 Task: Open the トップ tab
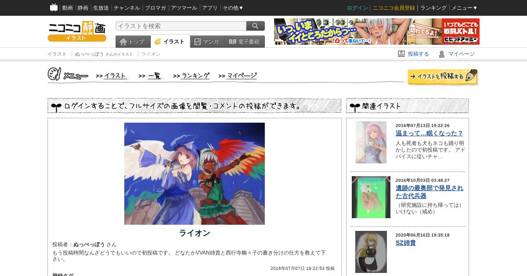tap(133, 42)
